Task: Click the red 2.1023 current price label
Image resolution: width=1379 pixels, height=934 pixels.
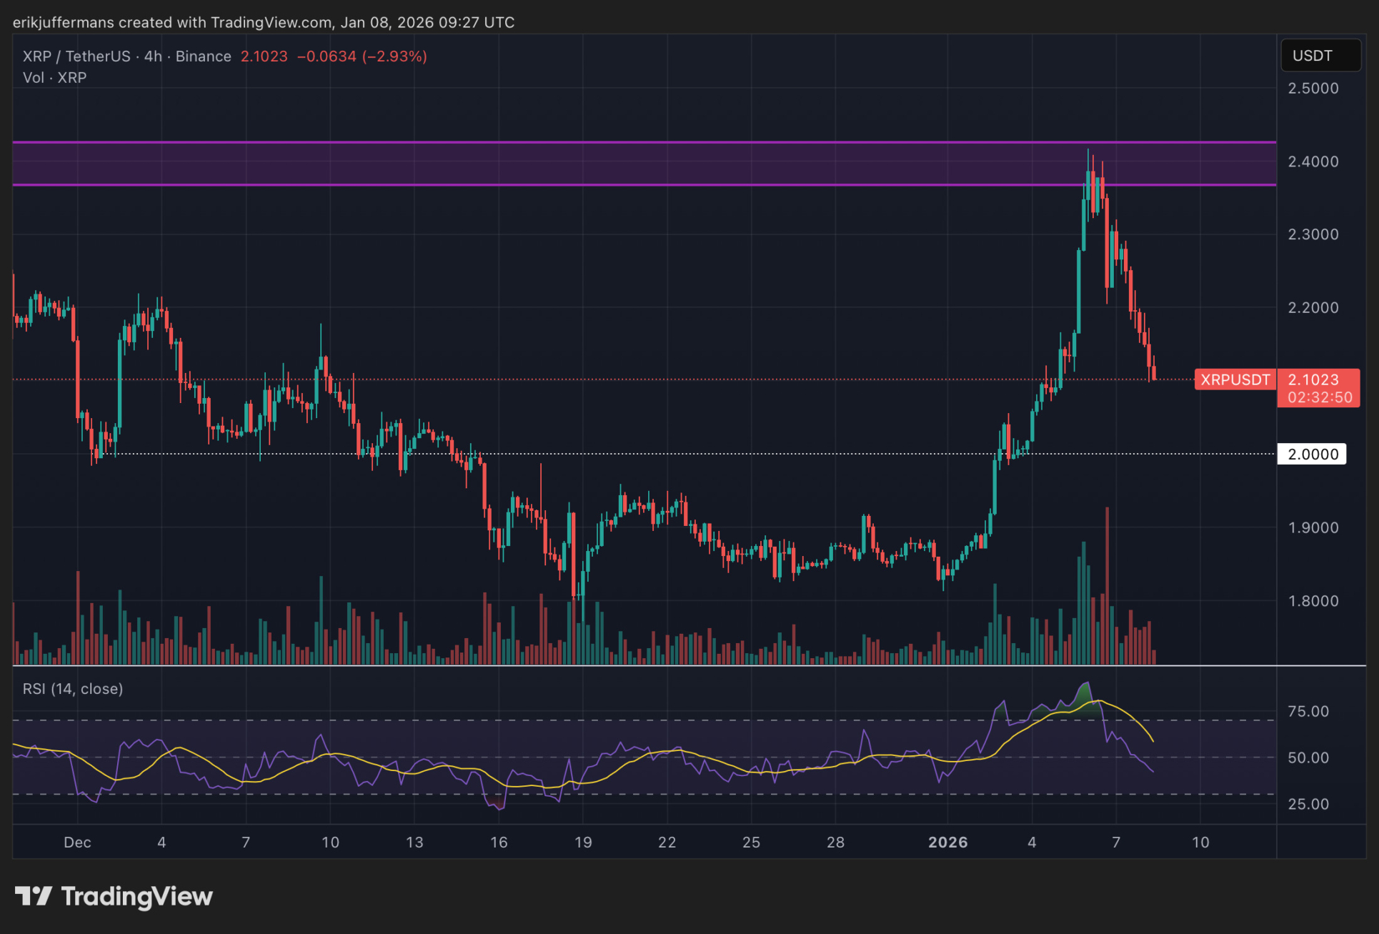Action: 1313,379
